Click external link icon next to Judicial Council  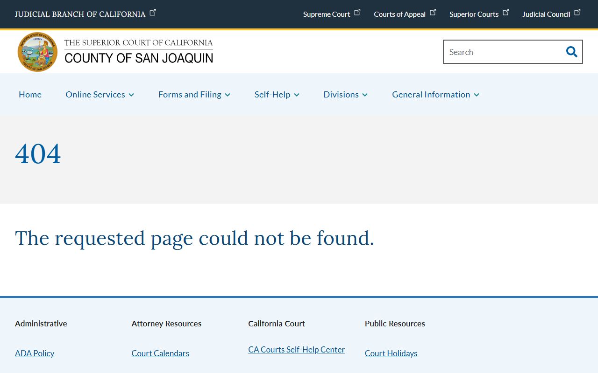point(577,13)
